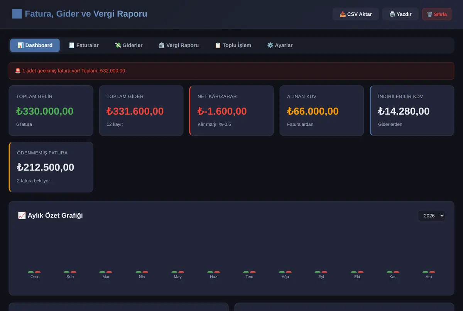Image resolution: width=463 pixels, height=311 pixels.
Task: Select the ₺331.600,00 total expense value
Action: [x=135, y=111]
